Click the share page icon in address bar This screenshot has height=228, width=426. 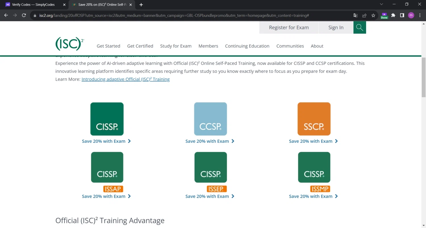[x=364, y=15]
